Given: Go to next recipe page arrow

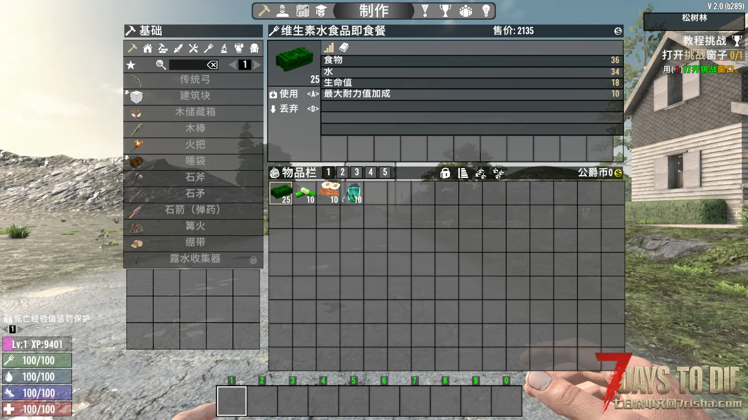Looking at the screenshot, I should click(x=257, y=65).
